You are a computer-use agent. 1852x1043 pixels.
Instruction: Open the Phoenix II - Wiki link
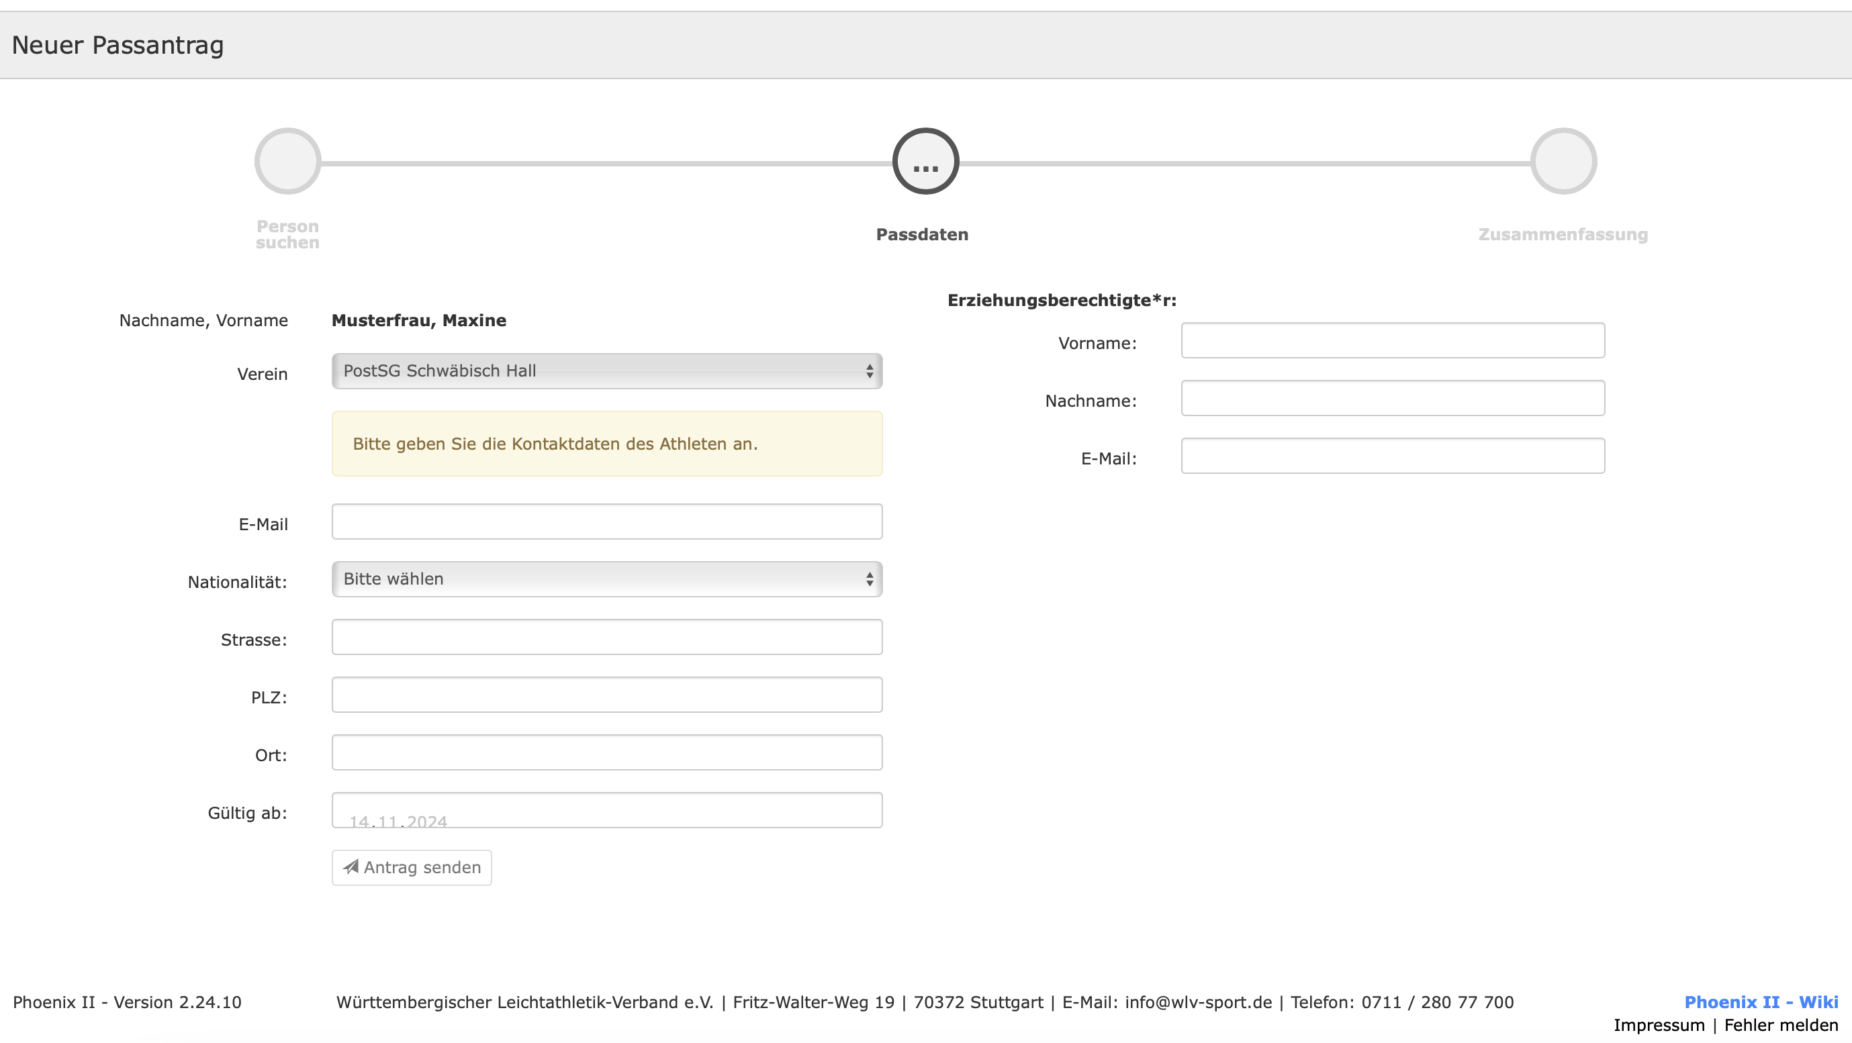1761,1002
